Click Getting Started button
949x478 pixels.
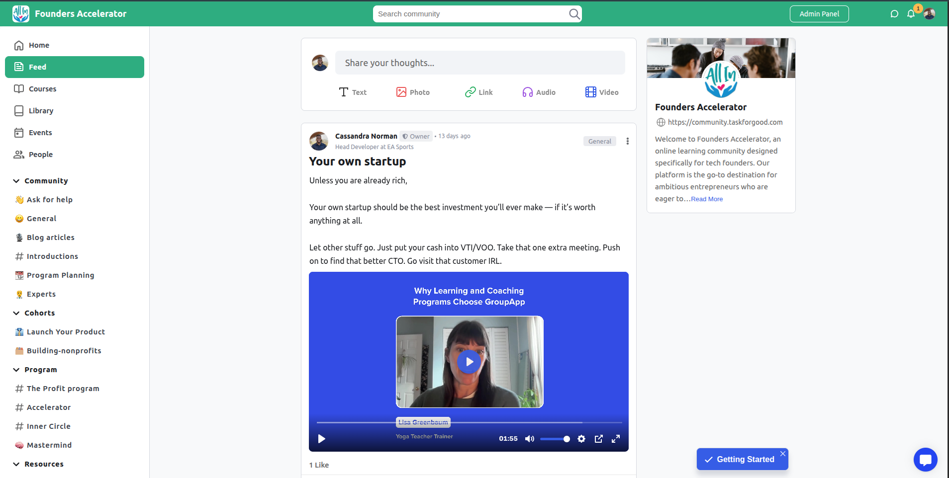click(742, 459)
